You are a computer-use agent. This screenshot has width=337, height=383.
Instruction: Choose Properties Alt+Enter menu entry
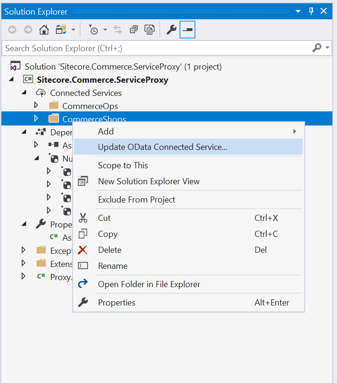[x=188, y=302]
